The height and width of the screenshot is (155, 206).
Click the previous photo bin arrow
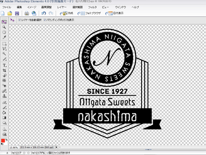pyautogui.click(x=24, y=153)
